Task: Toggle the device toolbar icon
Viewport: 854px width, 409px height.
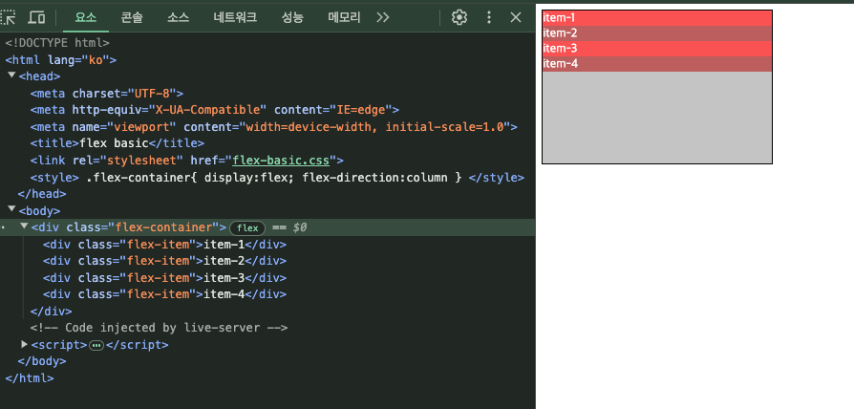Action: (36, 17)
